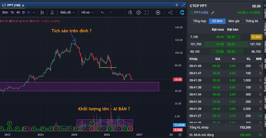Click the Tổng KL khớp value 752,200
The image size is (266, 138).
245,128
